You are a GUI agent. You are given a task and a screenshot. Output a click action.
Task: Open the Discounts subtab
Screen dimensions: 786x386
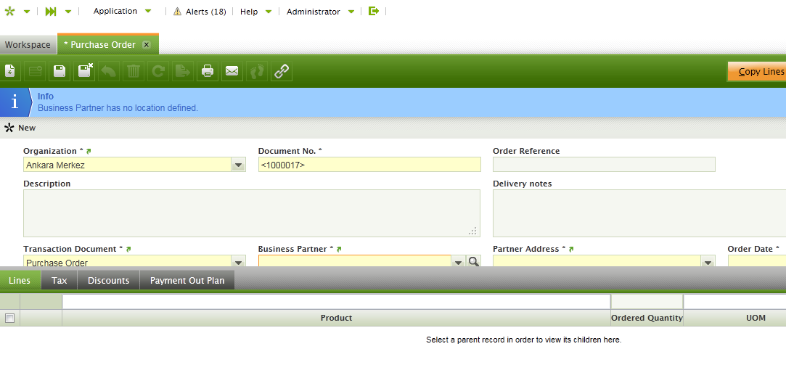pos(108,280)
